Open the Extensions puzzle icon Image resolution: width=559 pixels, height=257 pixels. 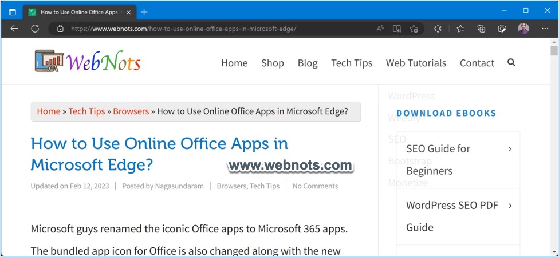(x=438, y=29)
